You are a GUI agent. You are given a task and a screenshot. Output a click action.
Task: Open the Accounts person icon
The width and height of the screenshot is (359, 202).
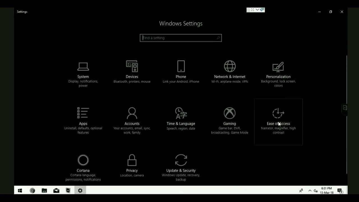tap(132, 113)
